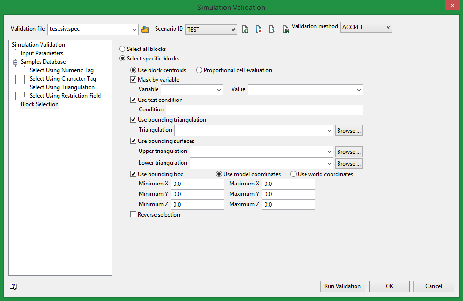
Task: Select Select Using Triangulation tree item
Action: (62, 87)
